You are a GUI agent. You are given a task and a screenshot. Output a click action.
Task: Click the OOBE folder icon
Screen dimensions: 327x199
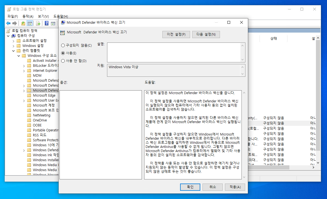click(x=29, y=125)
